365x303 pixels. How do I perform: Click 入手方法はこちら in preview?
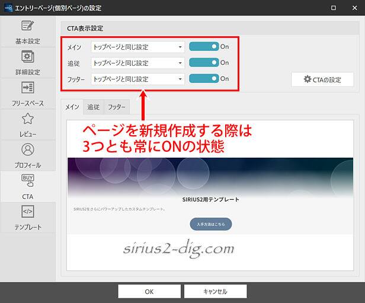(210, 224)
